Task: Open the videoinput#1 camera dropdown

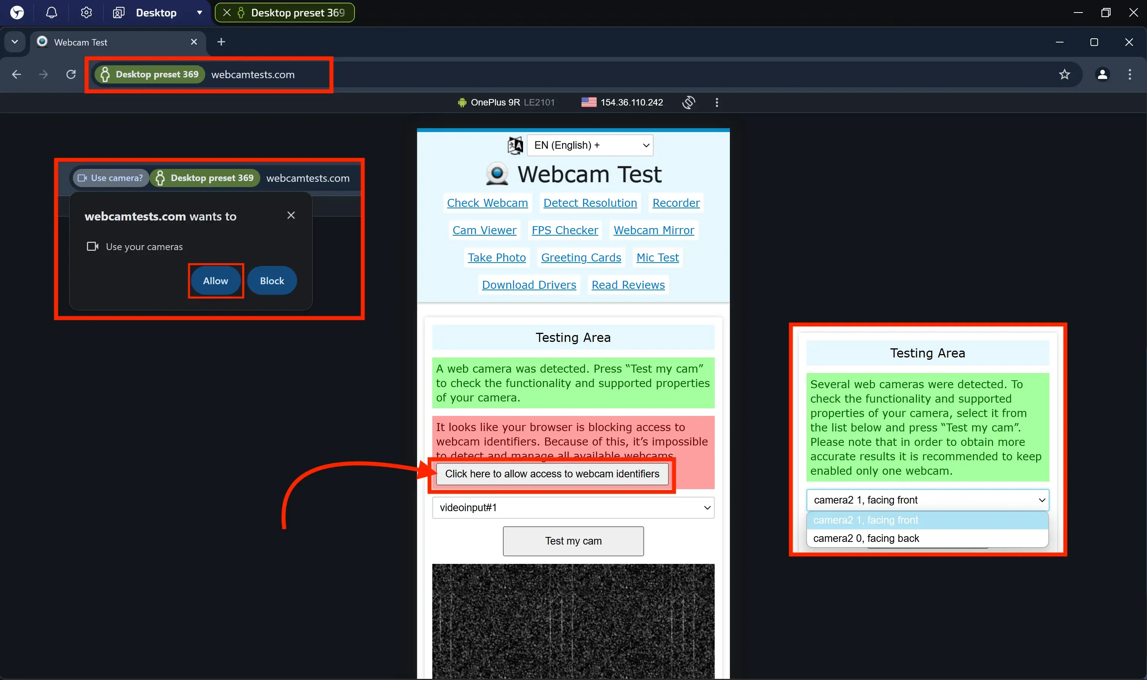Action: [573, 508]
